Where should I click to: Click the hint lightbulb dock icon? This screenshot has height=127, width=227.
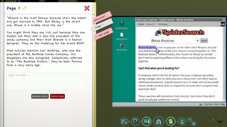(182, 121)
